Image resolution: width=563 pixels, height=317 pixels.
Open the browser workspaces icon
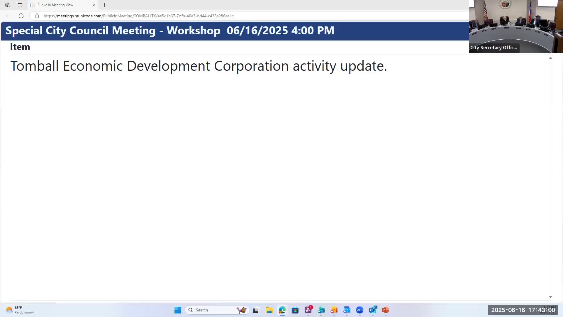(x=8, y=5)
